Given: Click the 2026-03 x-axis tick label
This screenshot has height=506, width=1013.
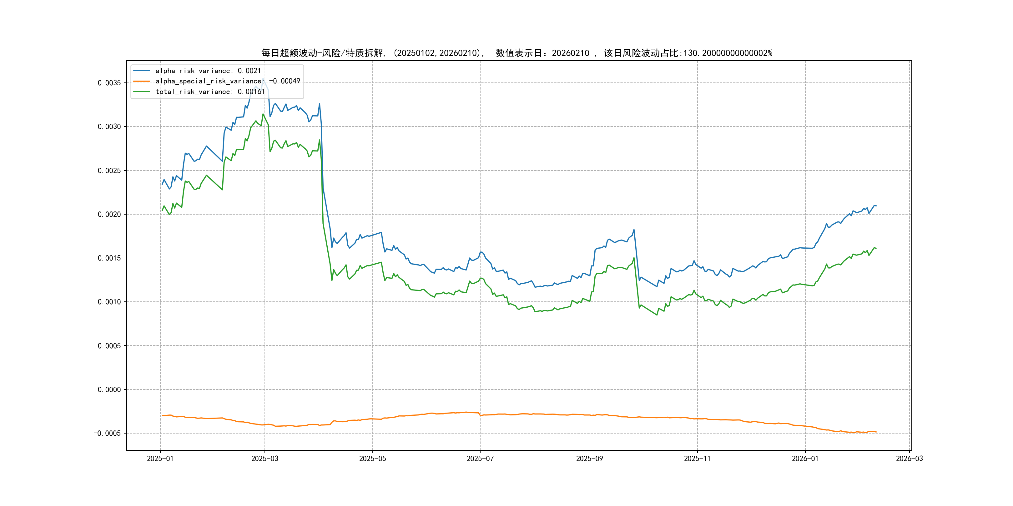Looking at the screenshot, I should pyautogui.click(x=909, y=459).
